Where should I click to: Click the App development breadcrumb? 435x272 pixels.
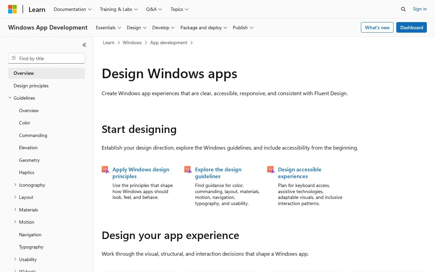pyautogui.click(x=169, y=42)
